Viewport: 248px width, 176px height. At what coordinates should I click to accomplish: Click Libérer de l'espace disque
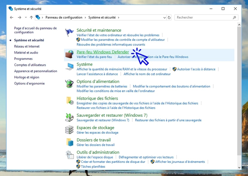[x=95, y=157]
